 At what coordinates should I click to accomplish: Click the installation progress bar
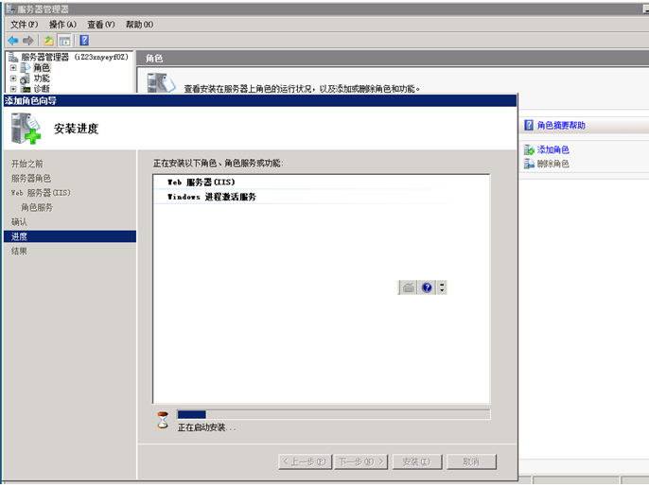[x=333, y=414]
